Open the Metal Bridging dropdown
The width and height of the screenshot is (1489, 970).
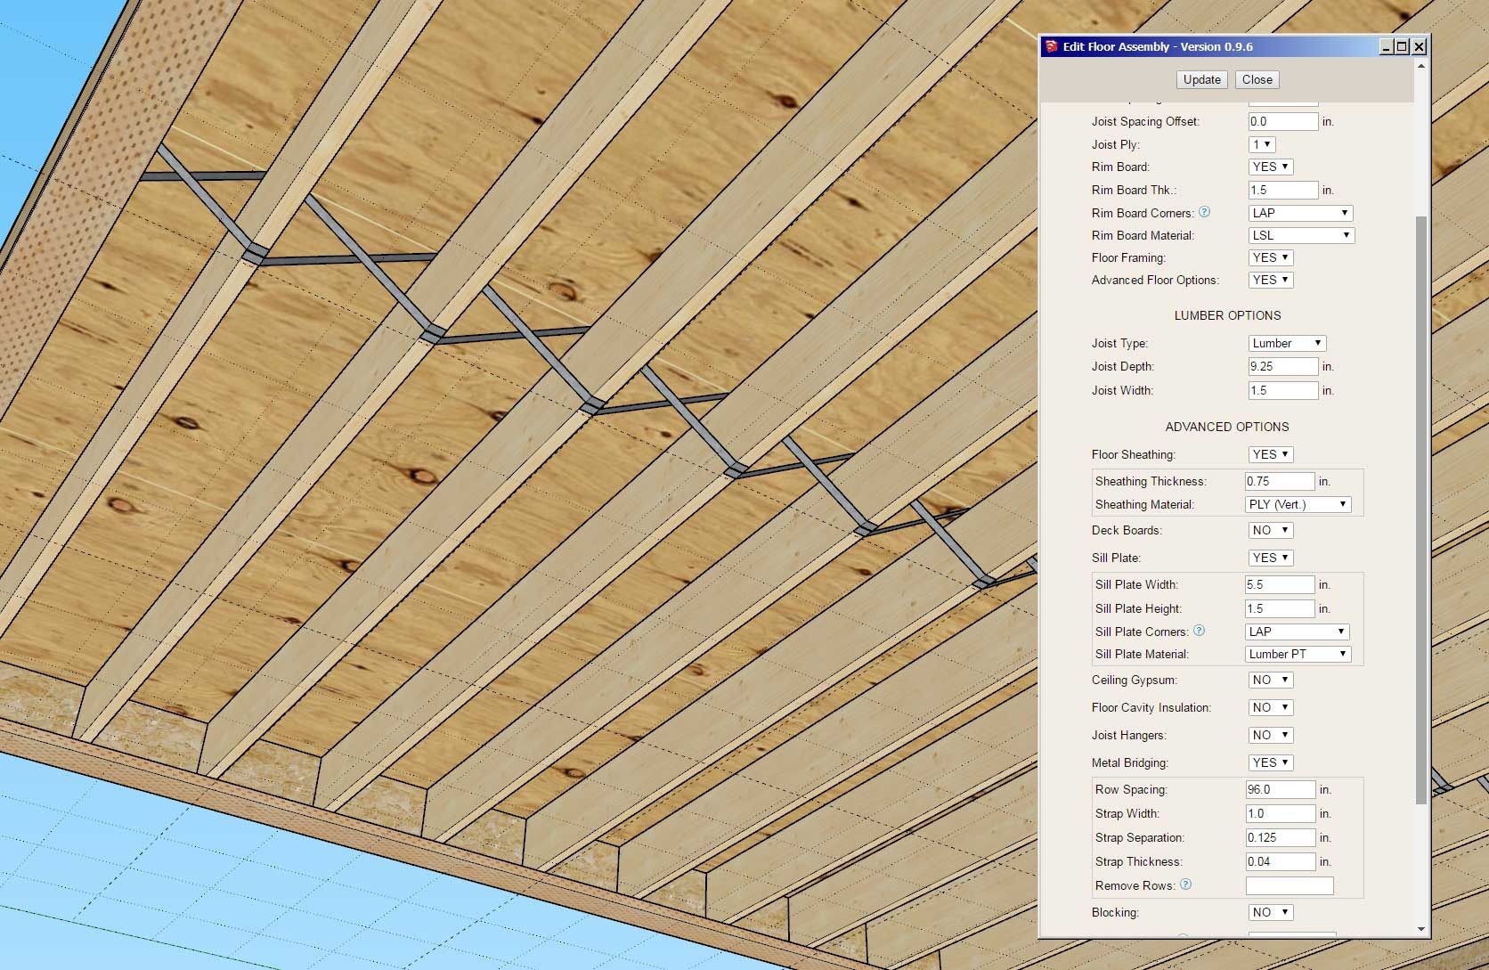(x=1271, y=762)
